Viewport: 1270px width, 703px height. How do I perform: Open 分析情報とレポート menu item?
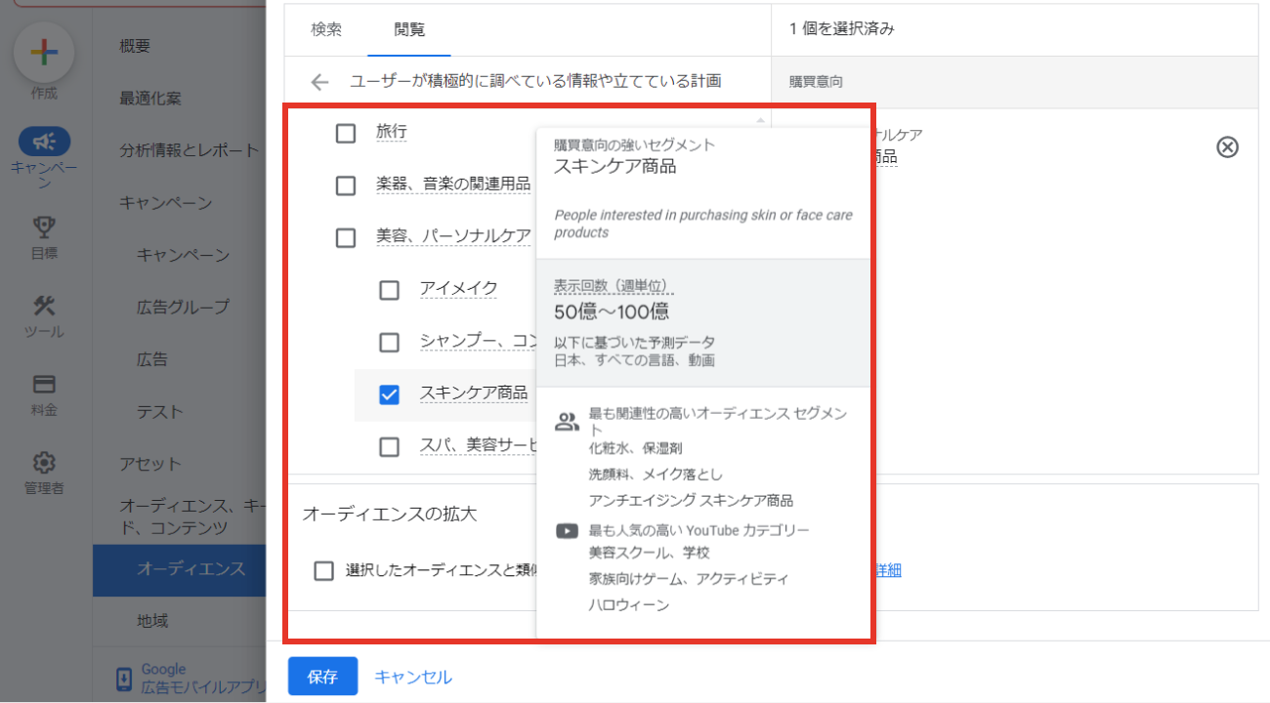(190, 150)
